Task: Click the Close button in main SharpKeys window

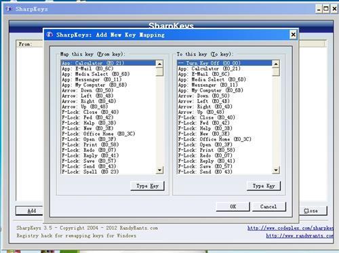Action: 313,211
